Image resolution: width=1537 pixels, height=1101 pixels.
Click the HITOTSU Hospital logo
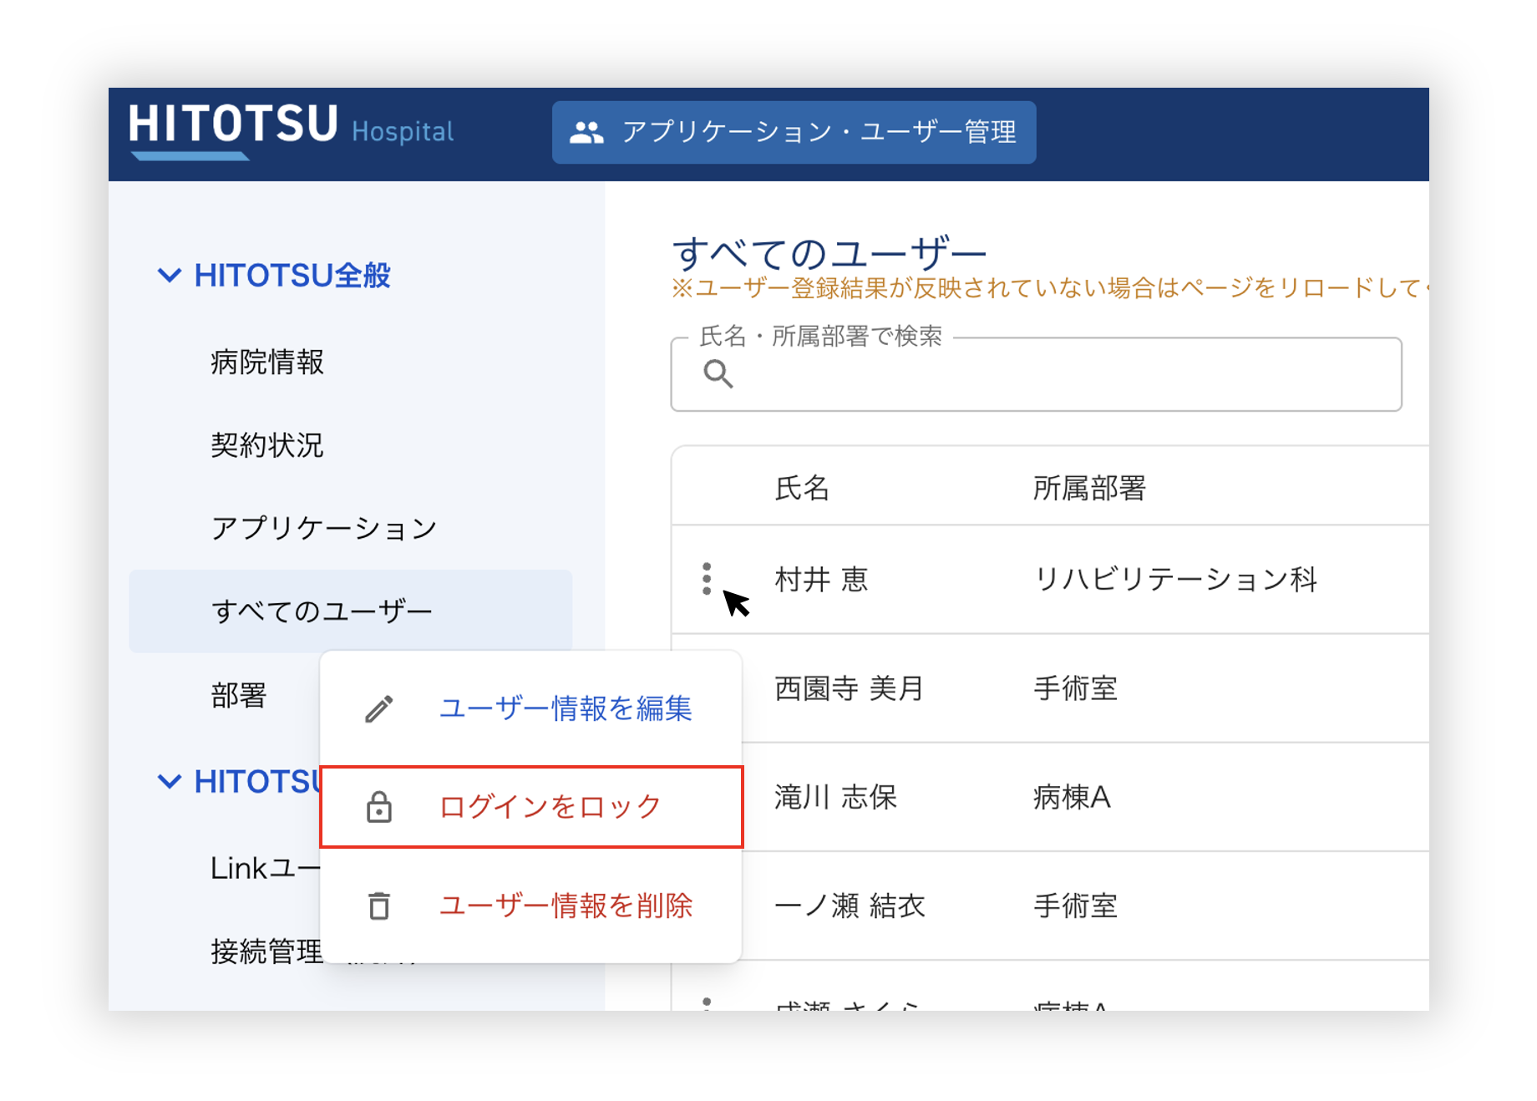click(291, 129)
